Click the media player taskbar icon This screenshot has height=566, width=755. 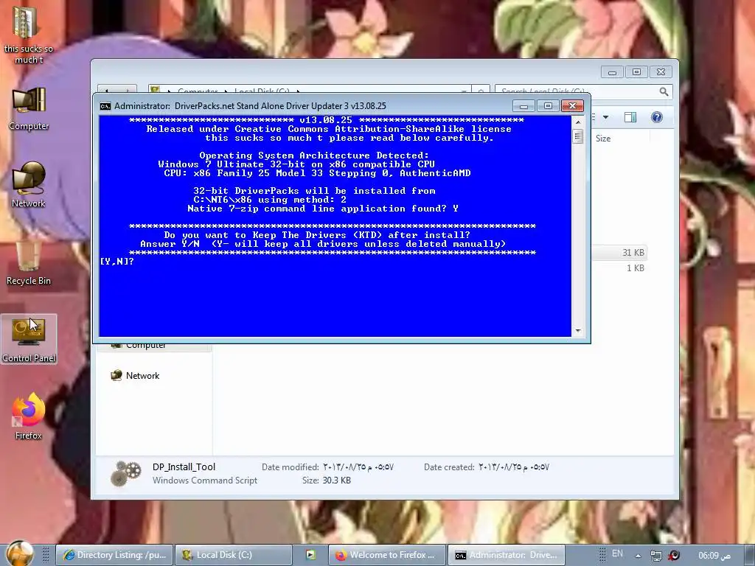click(x=310, y=555)
